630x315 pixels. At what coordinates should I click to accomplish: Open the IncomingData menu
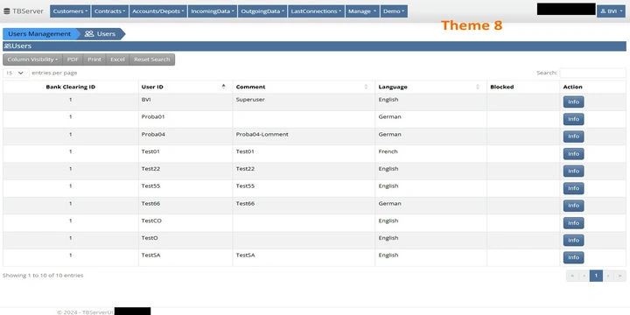pos(213,11)
